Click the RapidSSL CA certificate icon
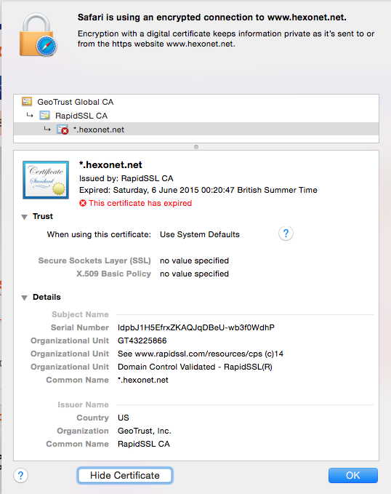 [x=44, y=115]
